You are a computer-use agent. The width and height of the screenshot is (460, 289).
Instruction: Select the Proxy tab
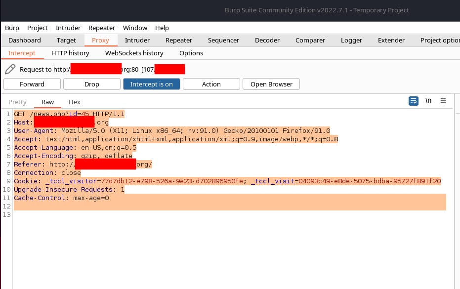coord(101,40)
